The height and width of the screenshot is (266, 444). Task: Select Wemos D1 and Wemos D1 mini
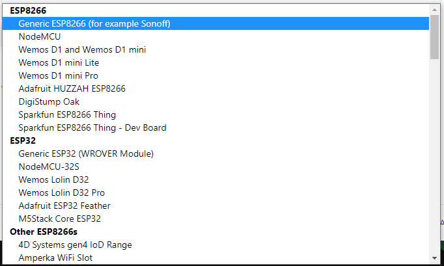[215, 49]
